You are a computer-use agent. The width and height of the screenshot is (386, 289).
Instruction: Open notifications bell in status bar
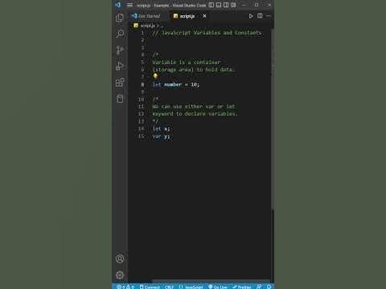[269, 287]
